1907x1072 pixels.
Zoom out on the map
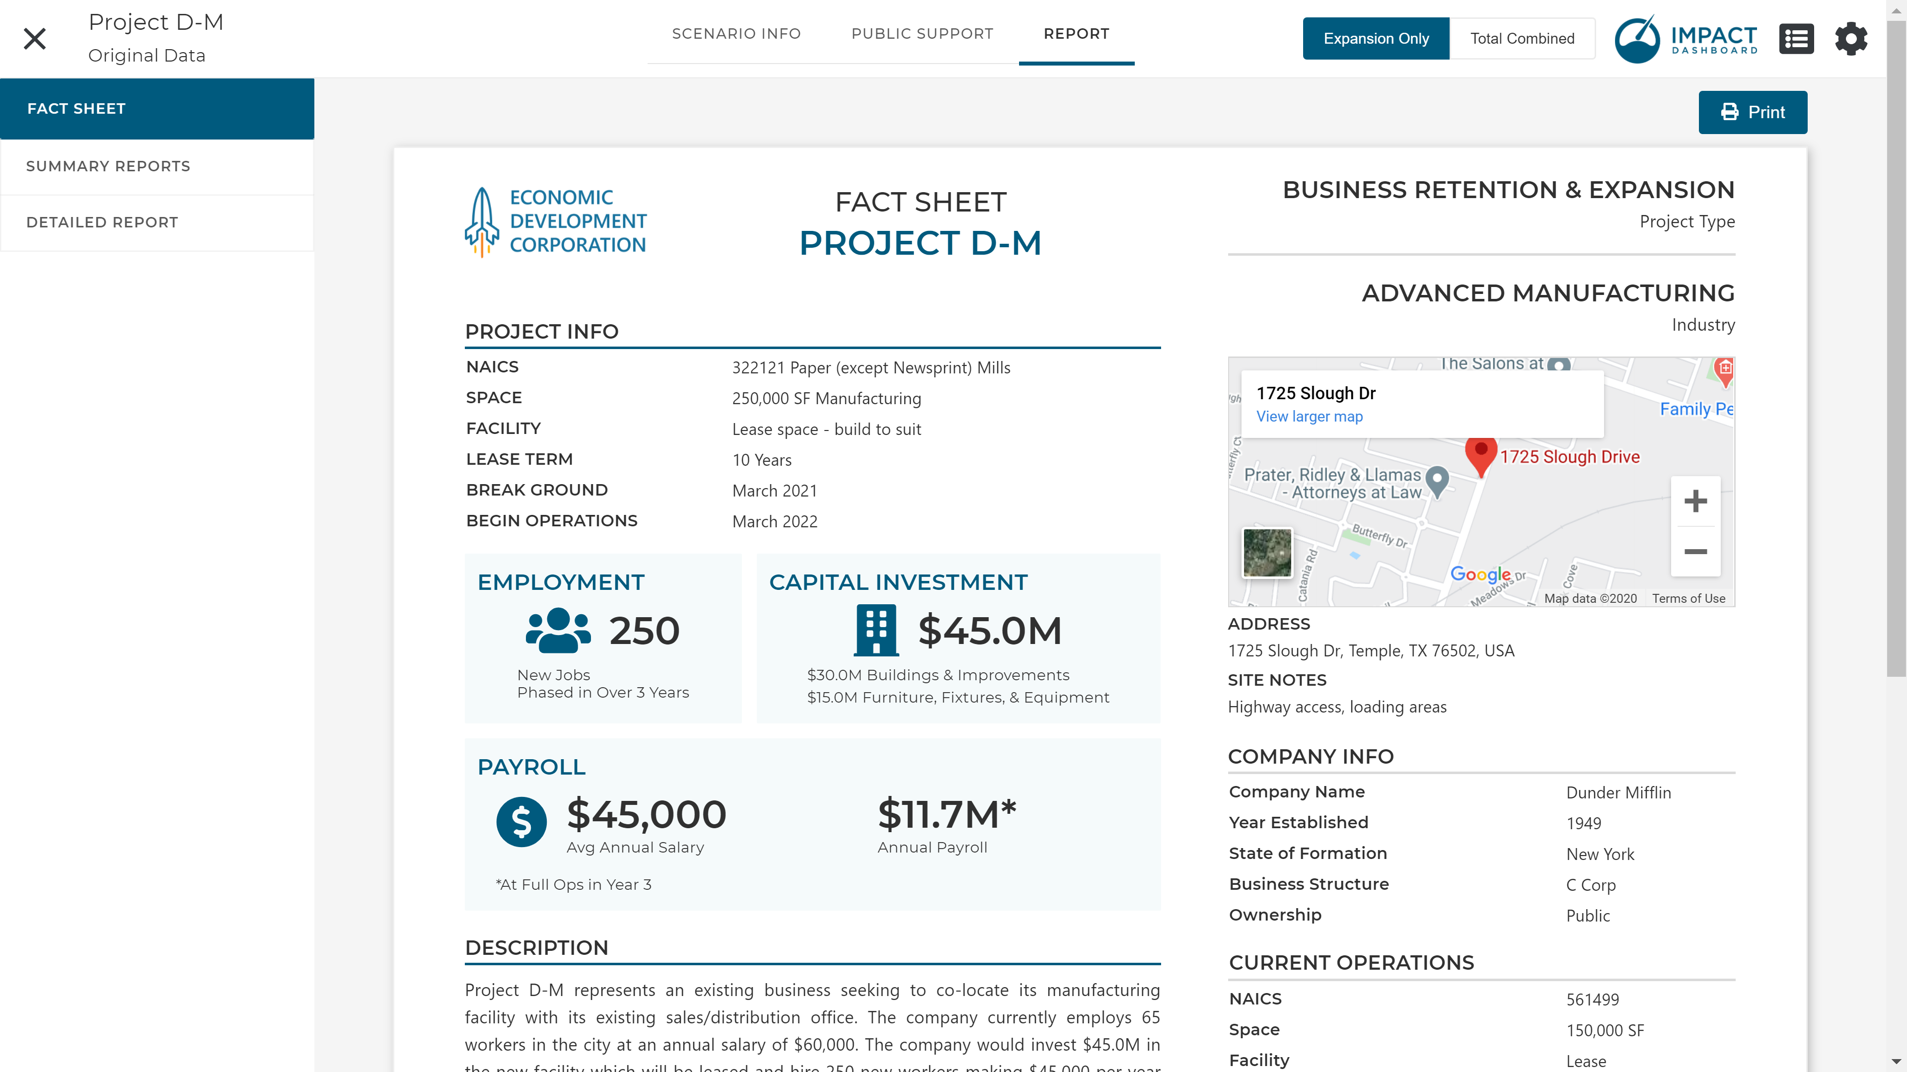click(1695, 552)
